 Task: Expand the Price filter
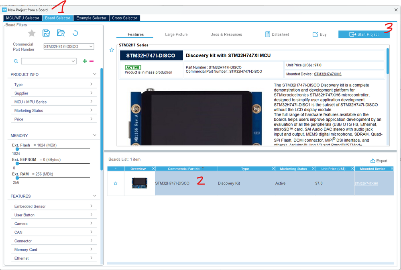pyautogui.click(x=54, y=119)
